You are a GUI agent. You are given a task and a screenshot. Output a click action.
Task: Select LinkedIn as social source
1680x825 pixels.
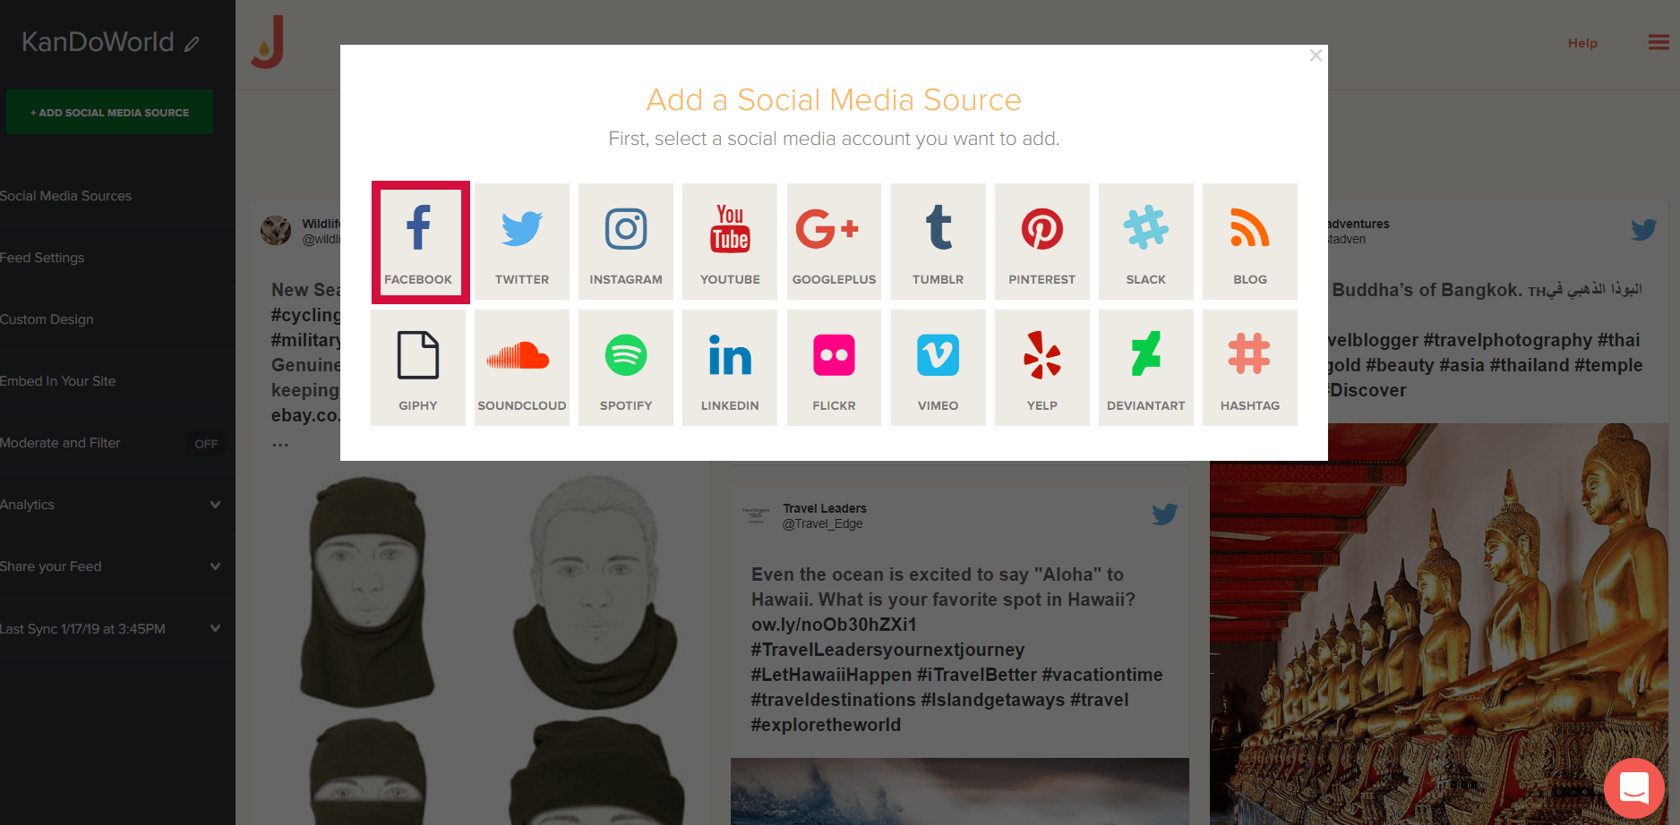click(730, 368)
